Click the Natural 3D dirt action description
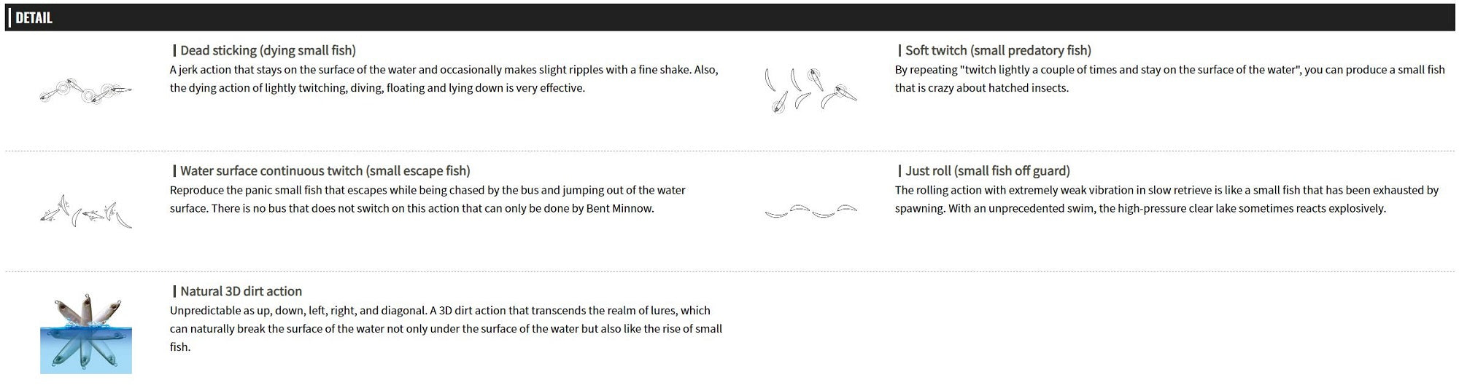This screenshot has width=1459, height=385. click(x=446, y=328)
